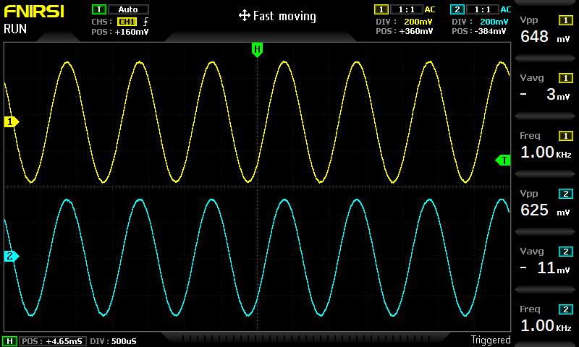Click the green H badge in bottom bar
Image resolution: width=579 pixels, height=347 pixels.
point(10,341)
